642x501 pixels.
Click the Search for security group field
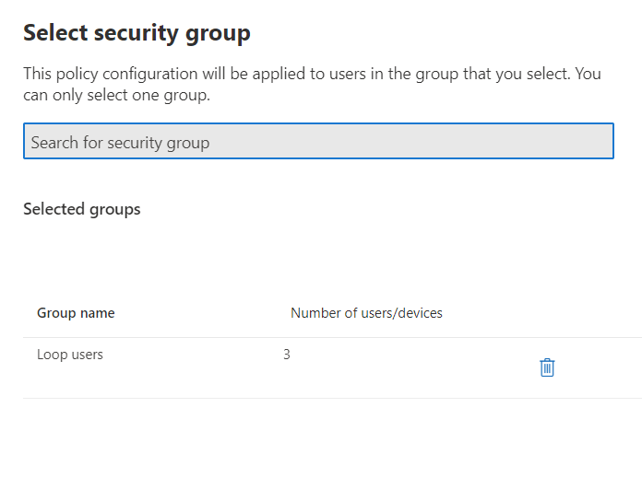click(x=318, y=142)
